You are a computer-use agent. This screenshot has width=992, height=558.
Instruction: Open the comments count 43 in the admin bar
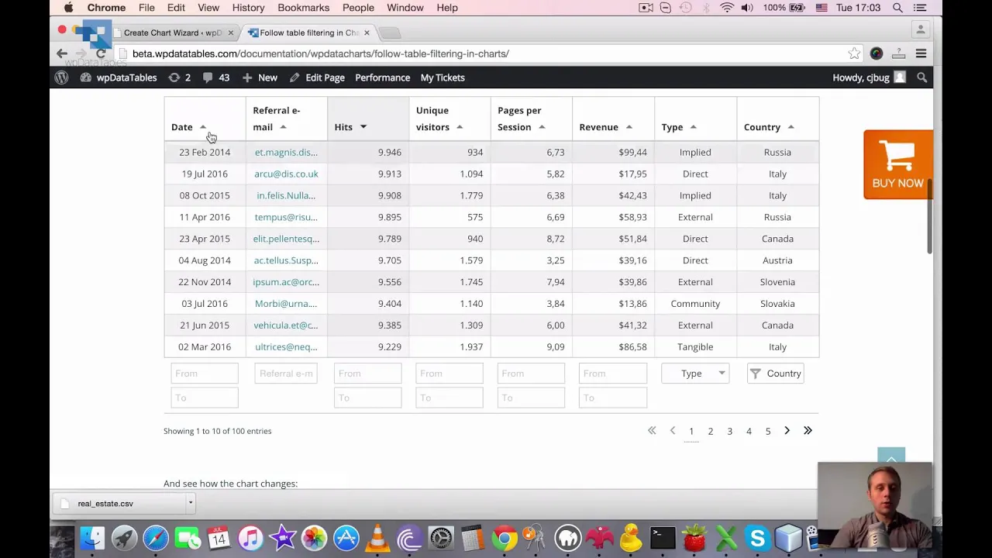216,77
